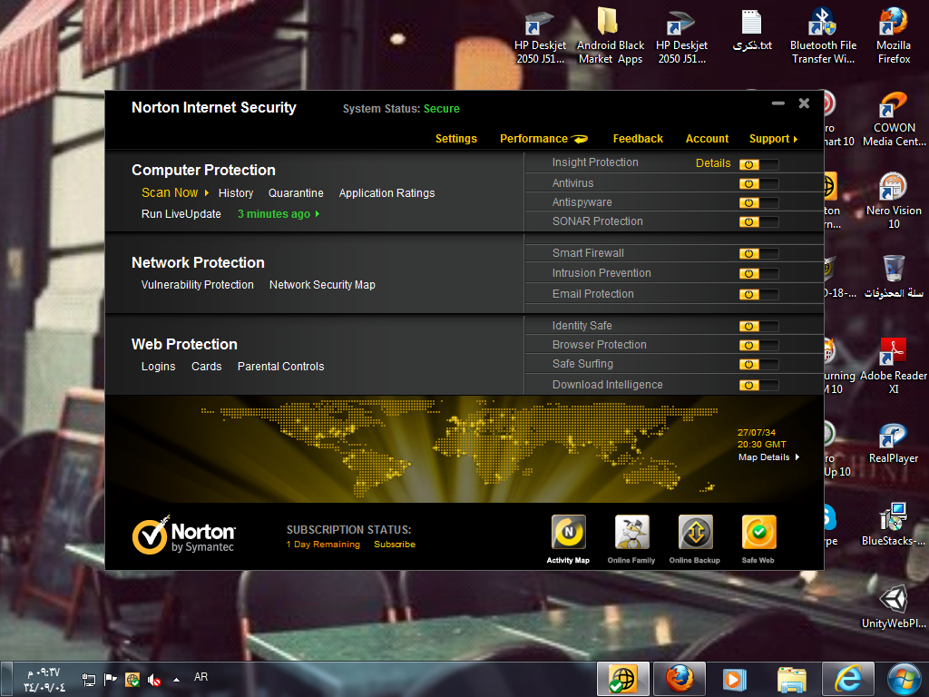View Application Ratings

pyautogui.click(x=386, y=193)
